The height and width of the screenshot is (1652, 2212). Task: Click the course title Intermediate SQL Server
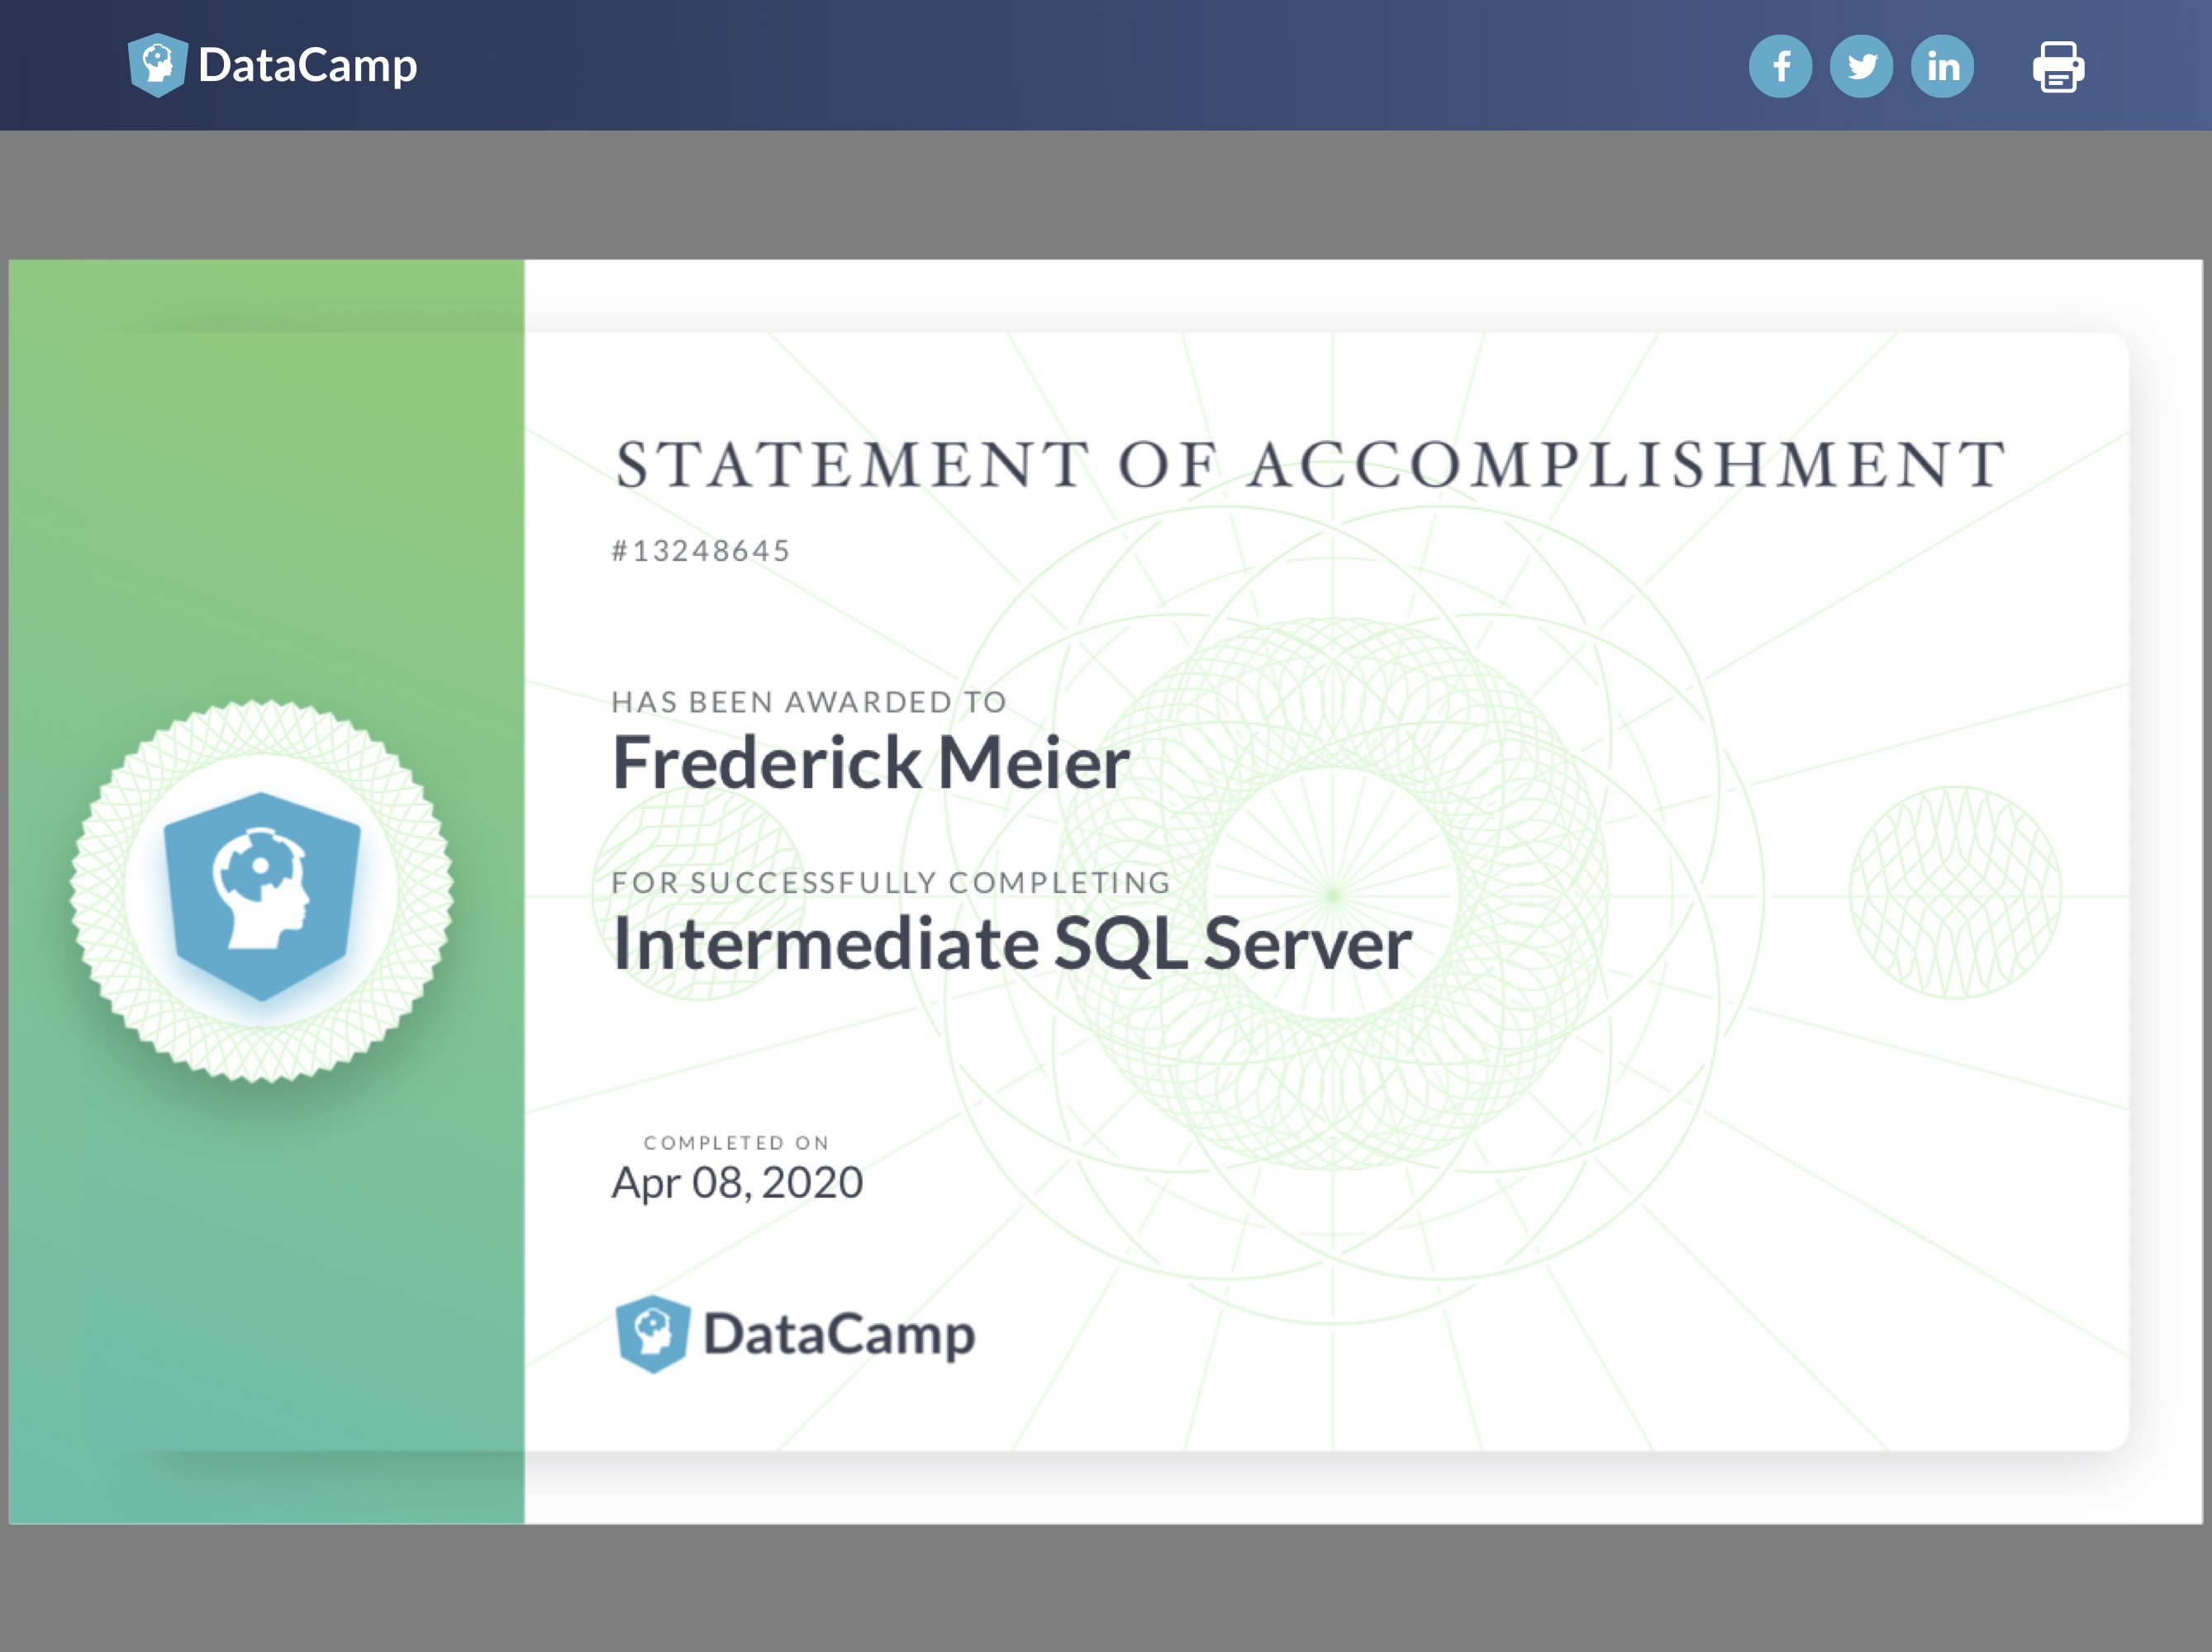click(x=1011, y=943)
